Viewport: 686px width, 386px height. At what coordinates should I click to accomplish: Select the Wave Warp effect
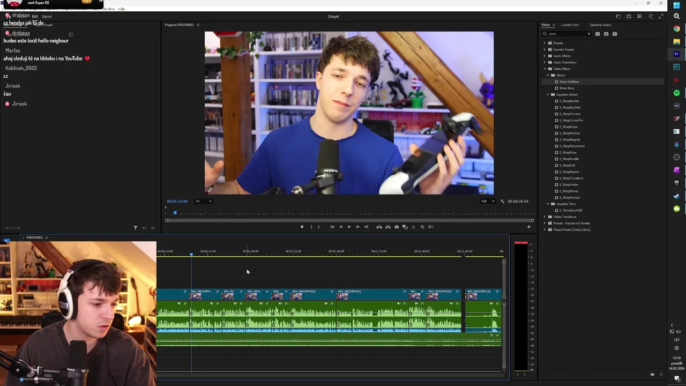(x=566, y=88)
